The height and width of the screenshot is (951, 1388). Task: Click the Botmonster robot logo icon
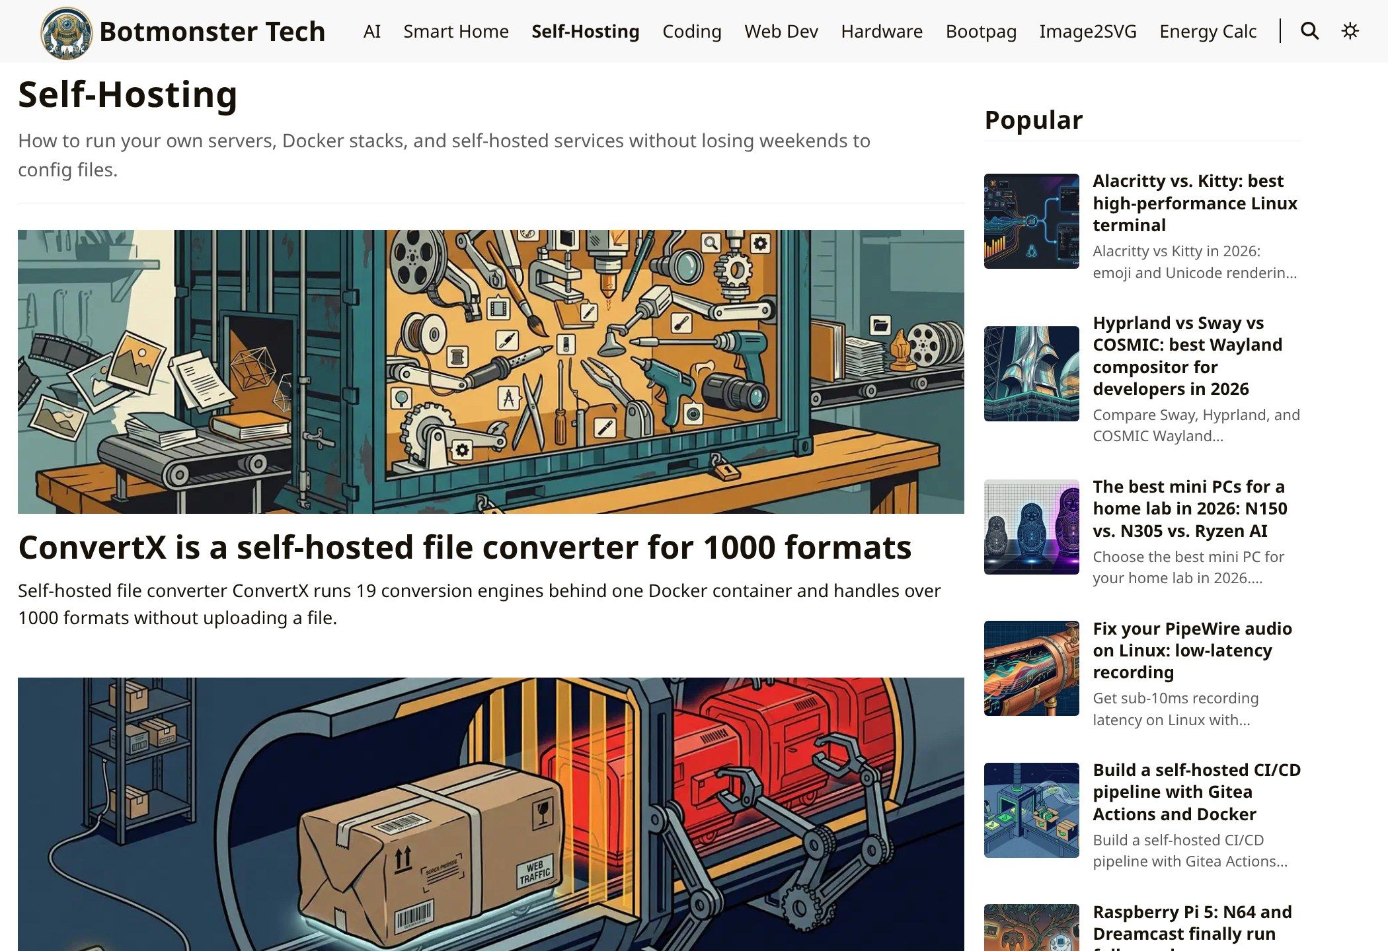point(66,32)
